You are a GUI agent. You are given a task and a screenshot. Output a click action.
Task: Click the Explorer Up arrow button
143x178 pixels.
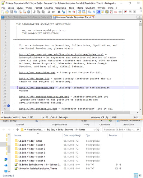pyautogui.click(x=17, y=130)
